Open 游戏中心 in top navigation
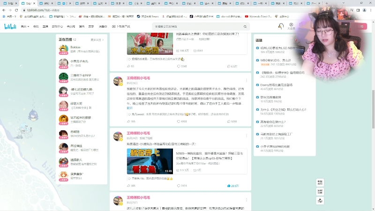Viewport: 375px width, 211px height. tap(57, 27)
